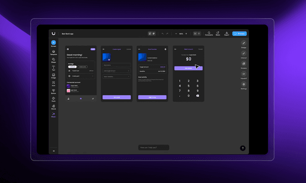Select the first white Savings pill toggle
Screen dimensions: 306x183
(72, 67)
